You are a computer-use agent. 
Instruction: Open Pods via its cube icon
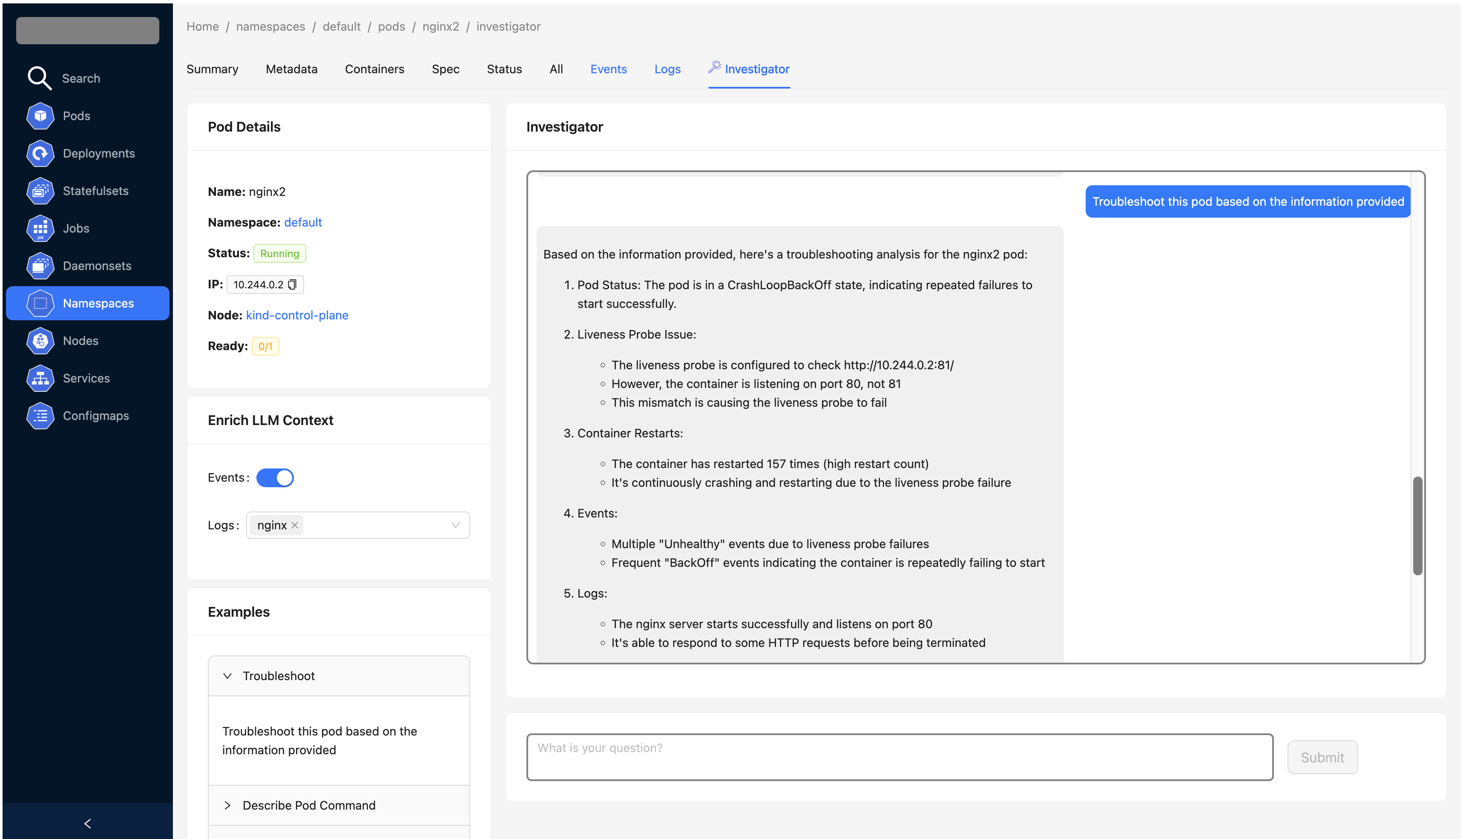click(x=40, y=116)
